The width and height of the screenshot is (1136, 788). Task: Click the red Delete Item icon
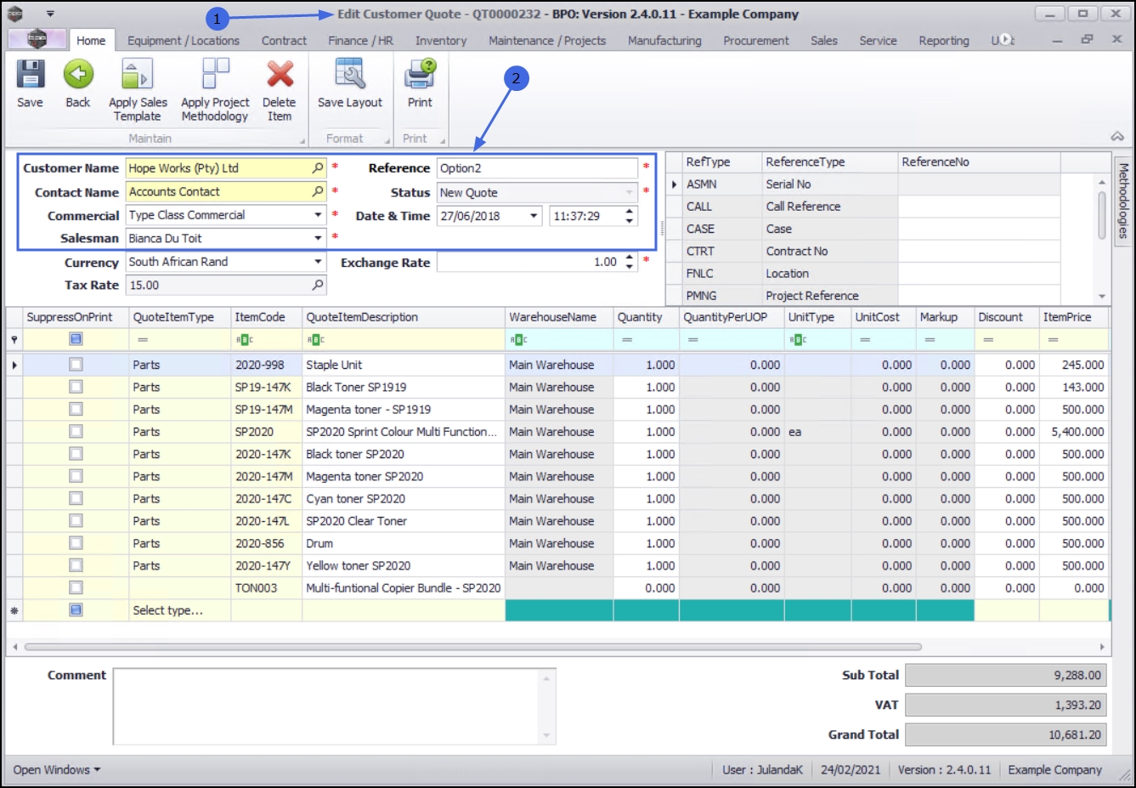[280, 77]
